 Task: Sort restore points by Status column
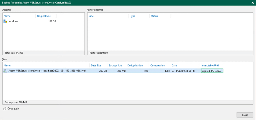154,16
